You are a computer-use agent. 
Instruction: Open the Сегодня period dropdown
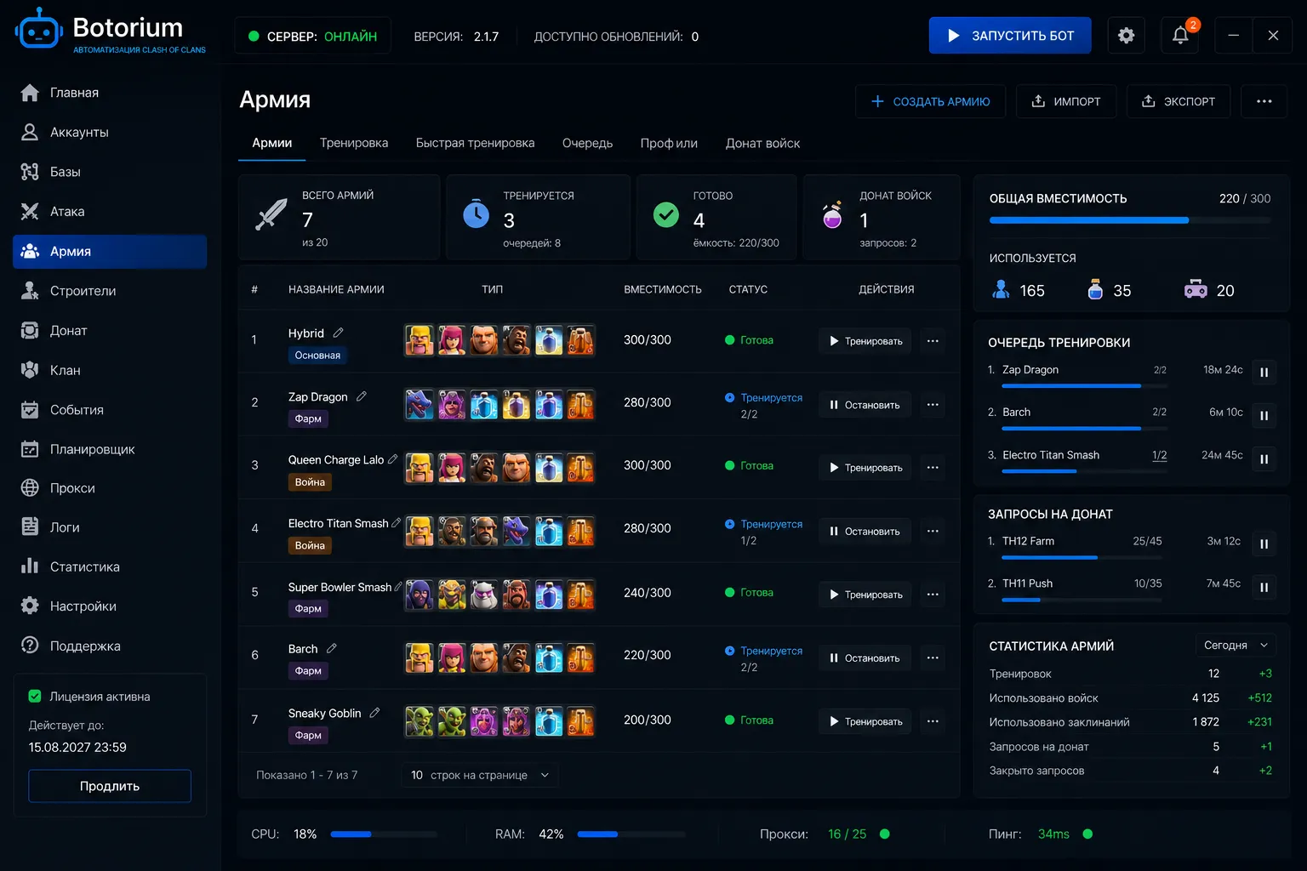pyautogui.click(x=1236, y=646)
